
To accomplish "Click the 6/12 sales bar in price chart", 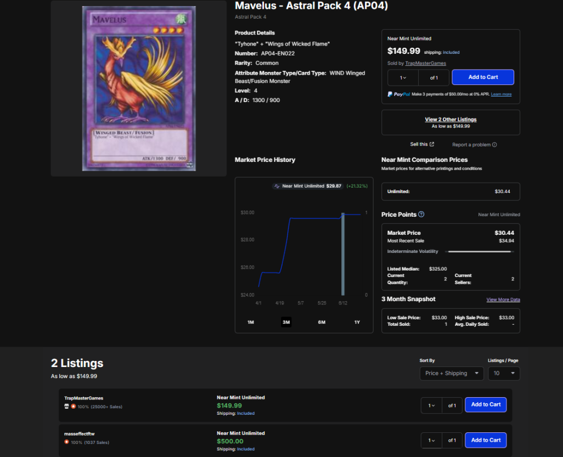I will [x=343, y=254].
